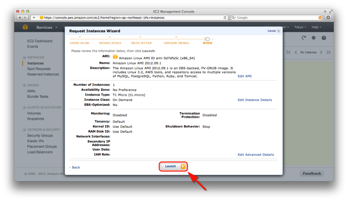
Task: Click the 'No Instances' pagination text
Action: click(308, 52)
